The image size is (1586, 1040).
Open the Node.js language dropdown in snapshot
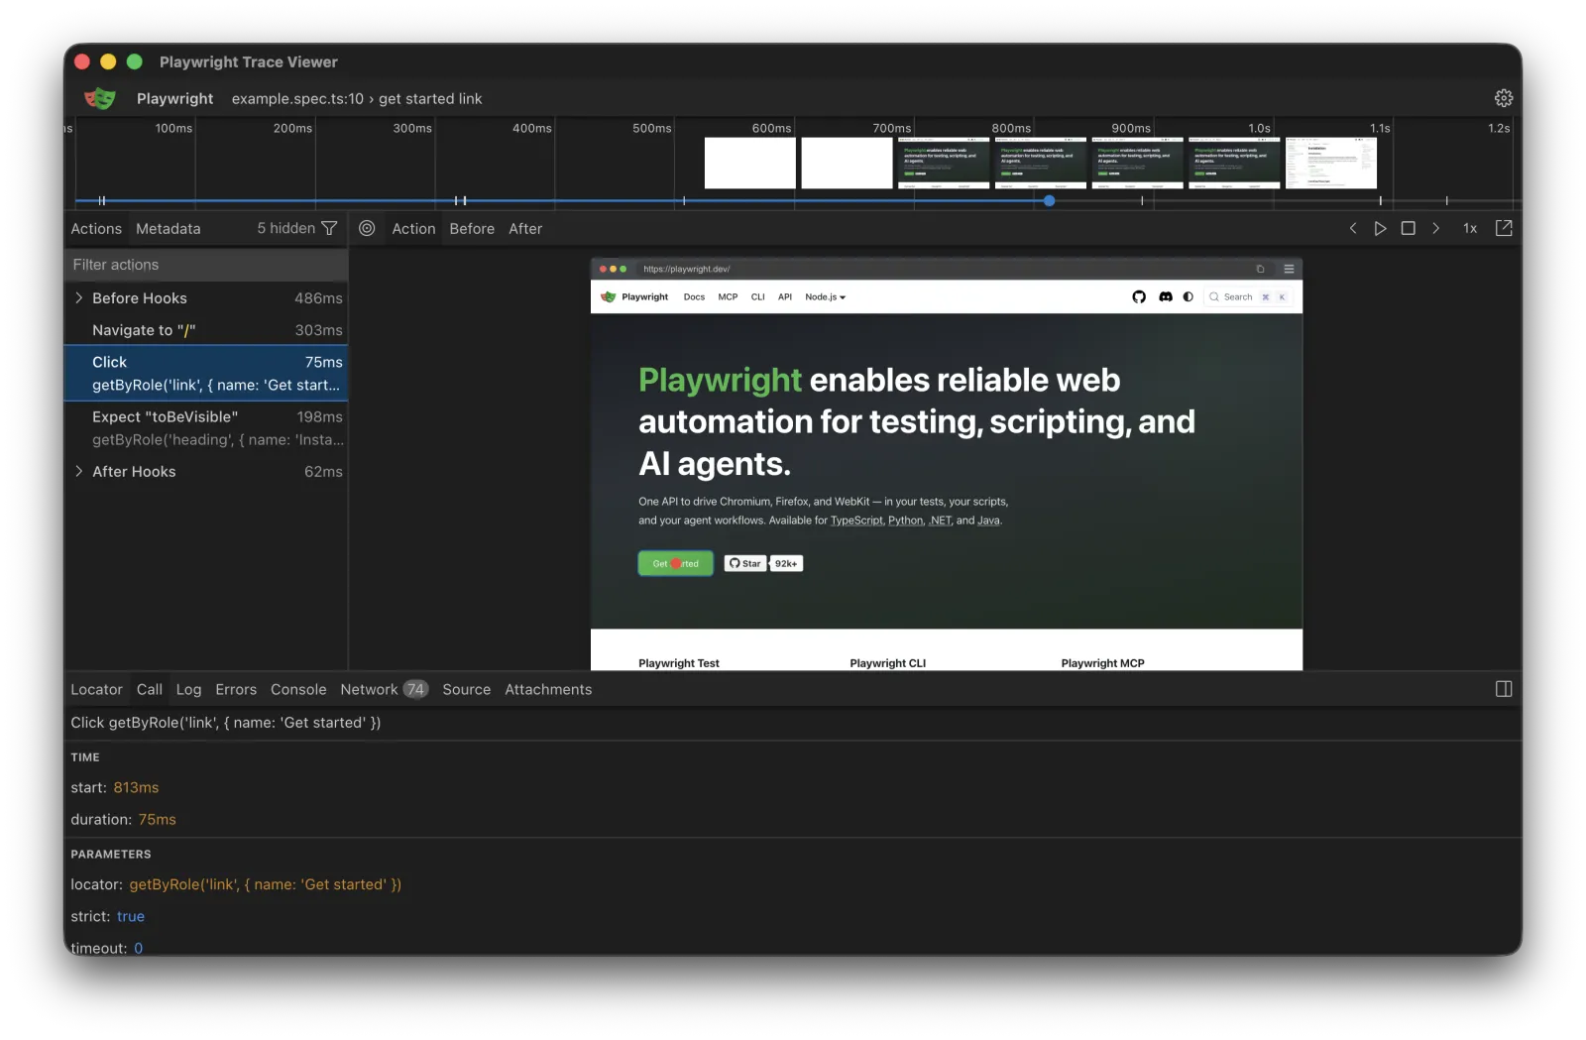[x=825, y=296]
